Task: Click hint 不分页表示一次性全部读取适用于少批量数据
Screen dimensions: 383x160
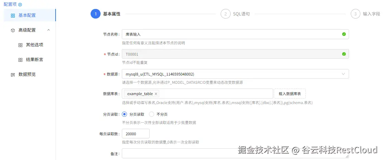Action: click(x=159, y=123)
